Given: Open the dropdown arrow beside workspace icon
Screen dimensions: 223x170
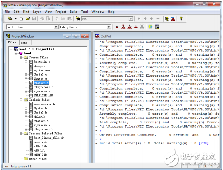Looking at the screenshot, I should click(16, 18).
